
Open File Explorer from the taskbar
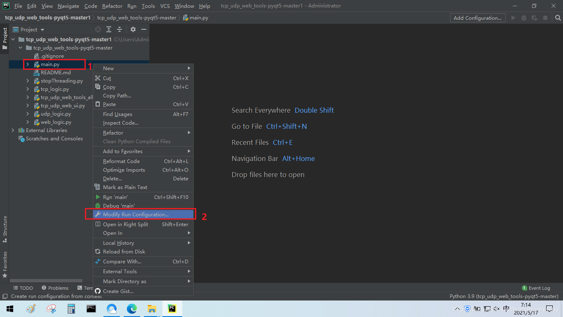(x=152, y=308)
